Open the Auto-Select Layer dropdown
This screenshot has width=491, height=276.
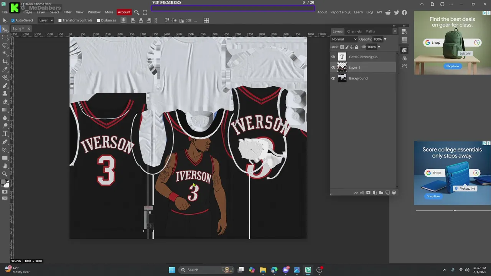pos(46,20)
